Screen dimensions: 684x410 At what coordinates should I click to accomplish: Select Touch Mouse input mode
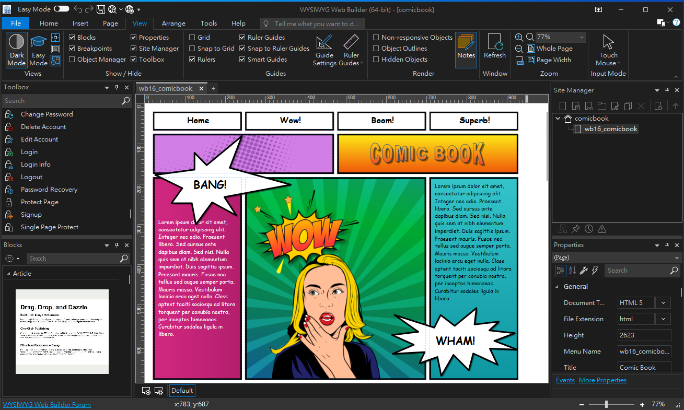[x=608, y=50]
